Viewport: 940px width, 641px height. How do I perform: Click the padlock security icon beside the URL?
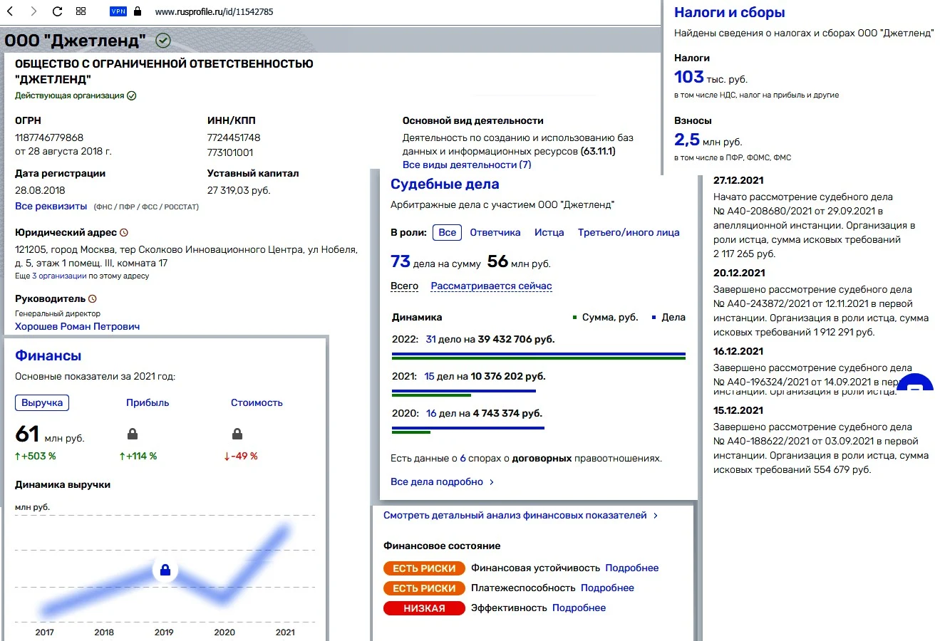[138, 11]
